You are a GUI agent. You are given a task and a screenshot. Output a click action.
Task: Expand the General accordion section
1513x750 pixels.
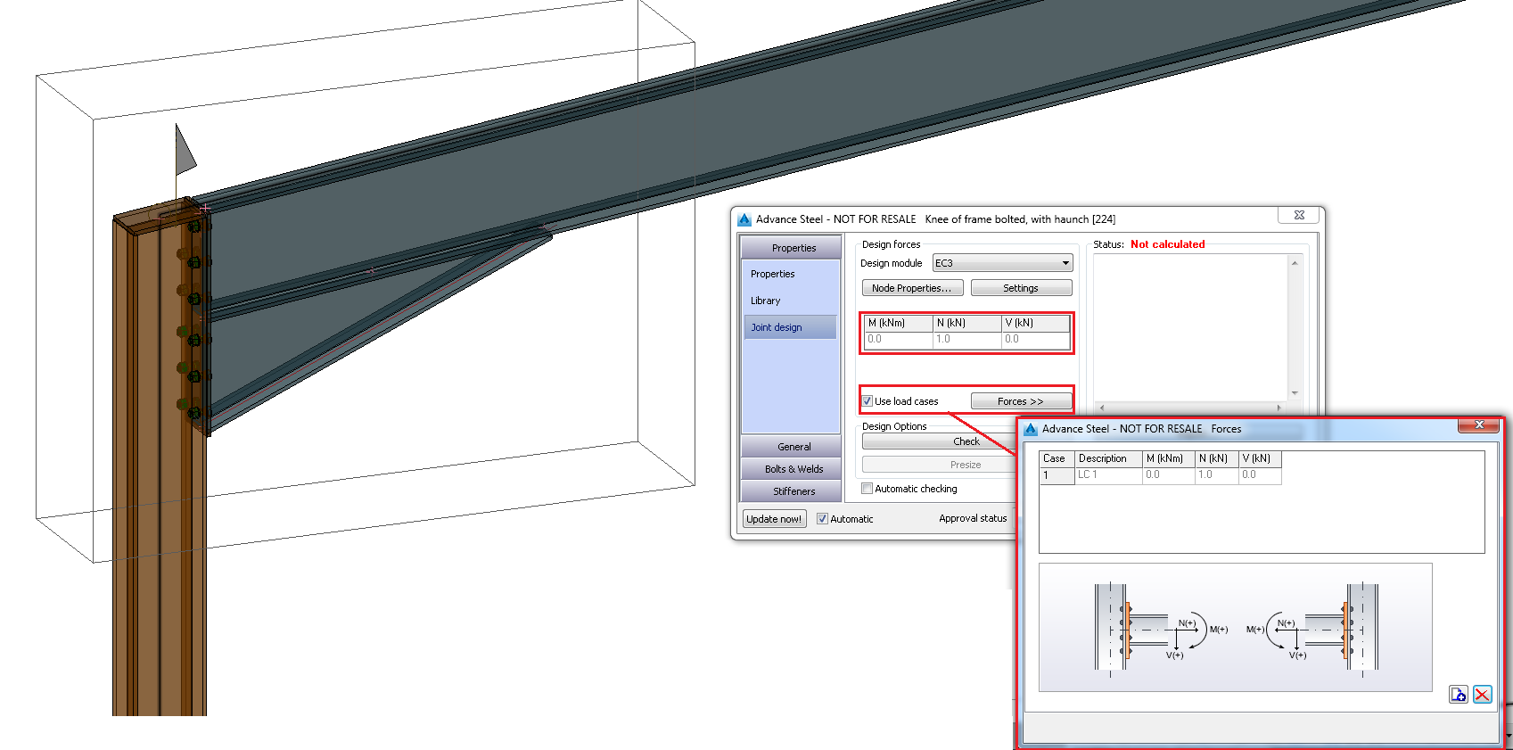click(x=792, y=447)
